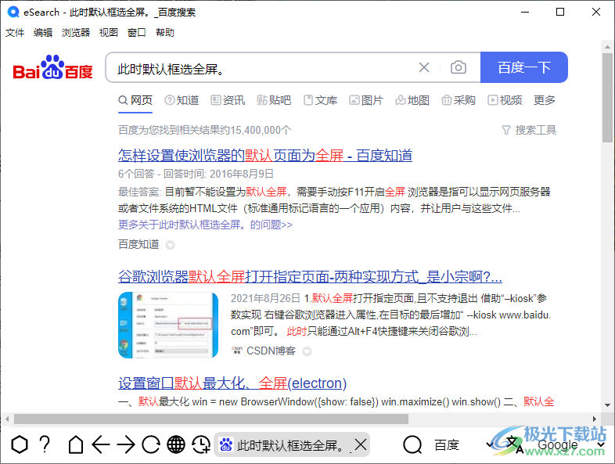
Task: Click the thumbnail of the CSDN result
Action: pos(168,326)
